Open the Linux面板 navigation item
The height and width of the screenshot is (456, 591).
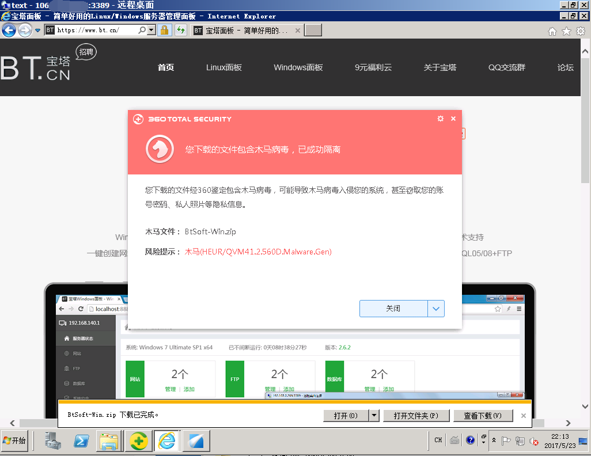point(224,67)
